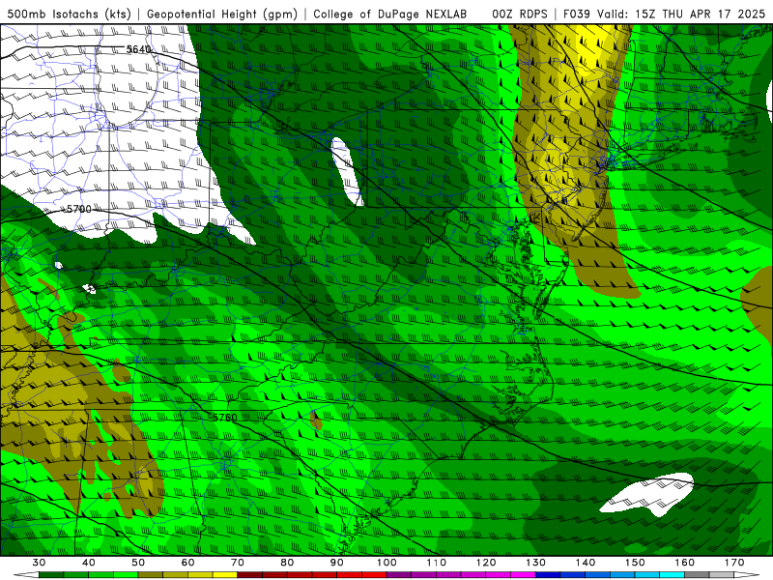Click the "College of DuPage NEXLAB" header text
This screenshot has height=580, width=773.
(x=390, y=14)
